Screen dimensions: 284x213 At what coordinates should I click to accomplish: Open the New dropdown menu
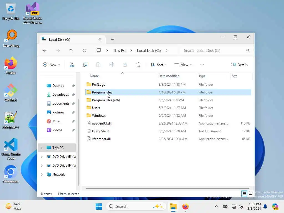click(x=51, y=65)
